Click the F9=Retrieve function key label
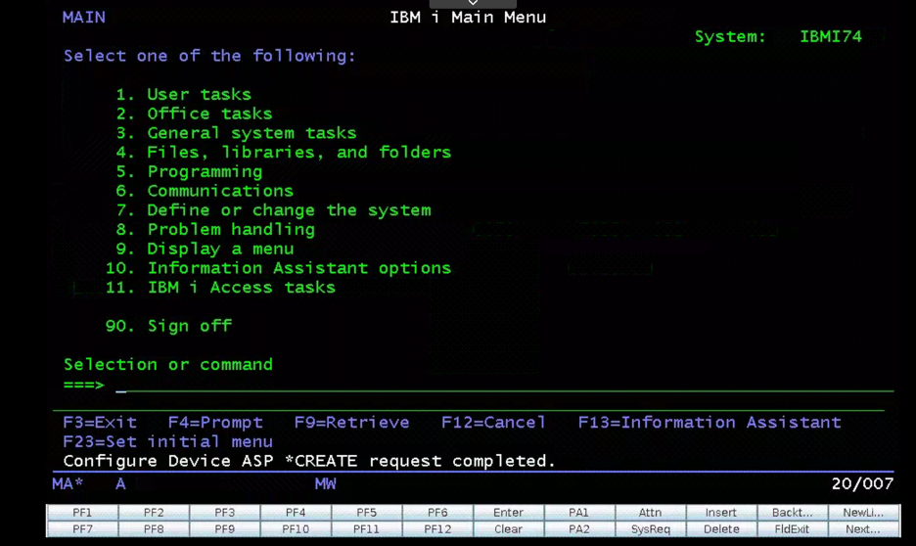916x546 pixels. 351,422
